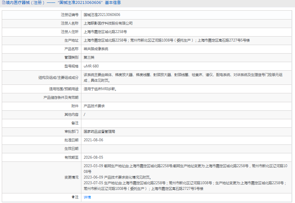Click the 批准日期 label

71,140
